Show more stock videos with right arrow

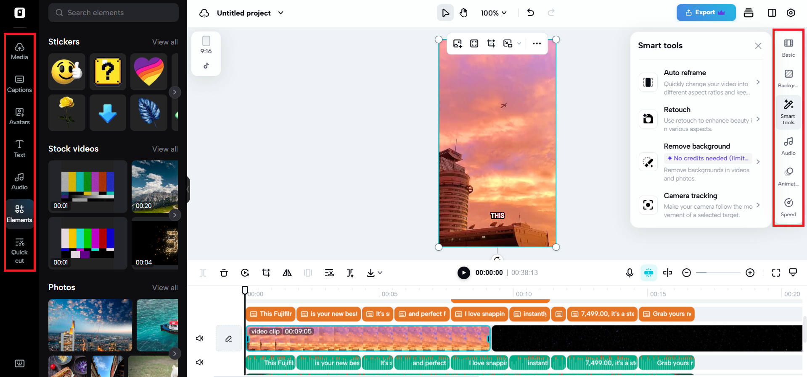(x=175, y=215)
